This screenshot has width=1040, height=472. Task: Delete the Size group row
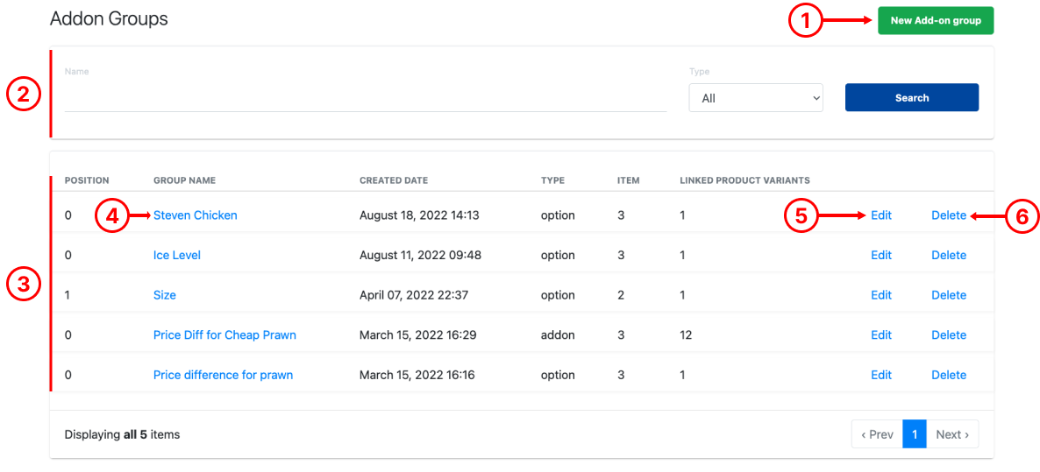pos(948,295)
